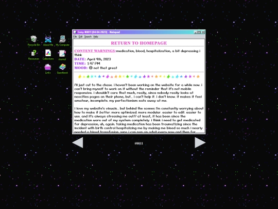The image size is (278, 209).
Task: Open the Resources desktop icon
Action: (33, 55)
